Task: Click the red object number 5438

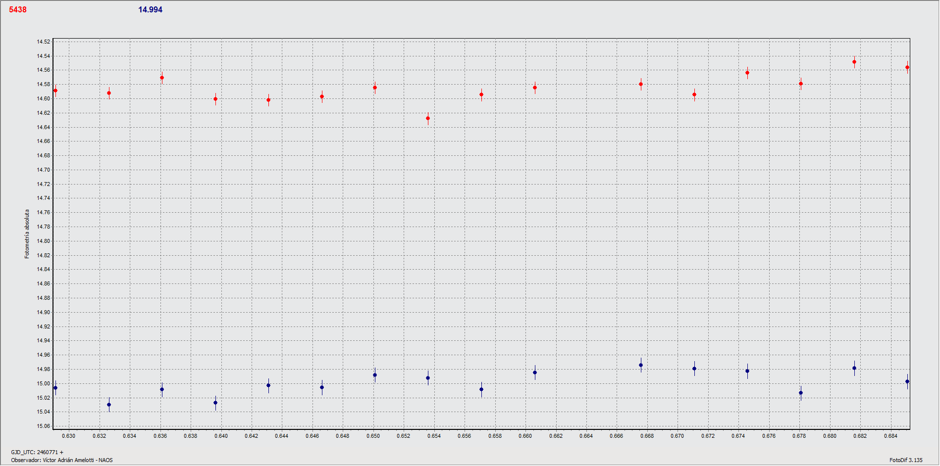Action: 18,9
